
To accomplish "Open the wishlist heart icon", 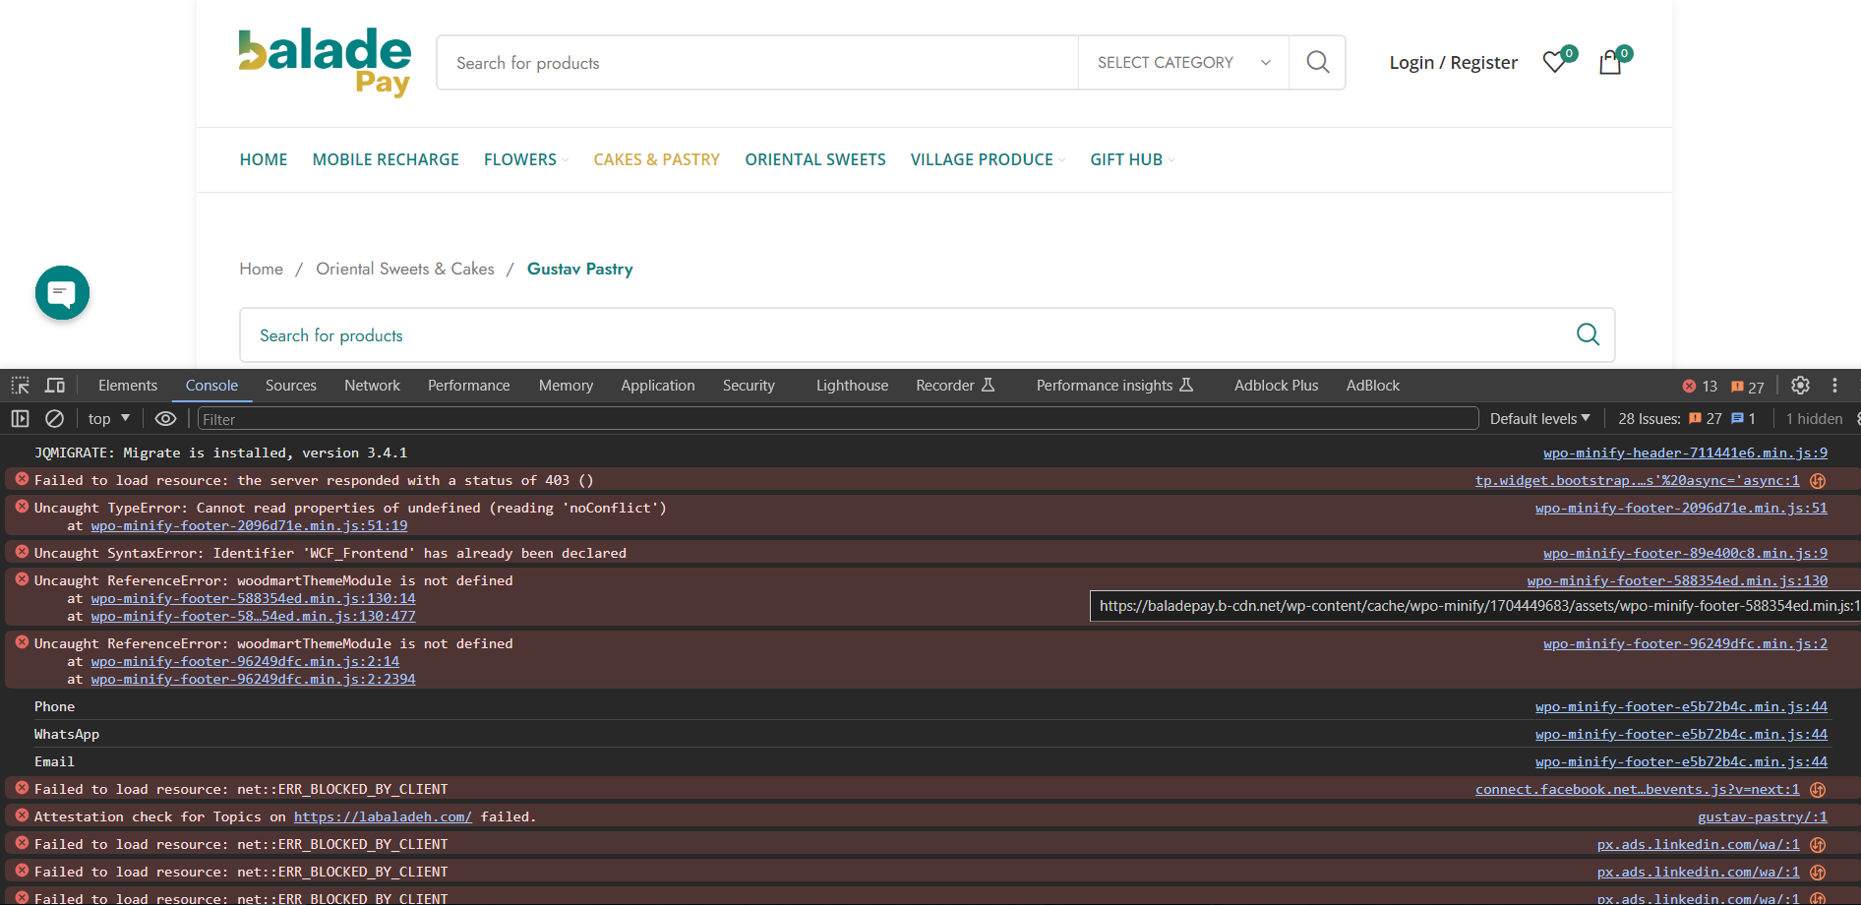I will tap(1555, 62).
